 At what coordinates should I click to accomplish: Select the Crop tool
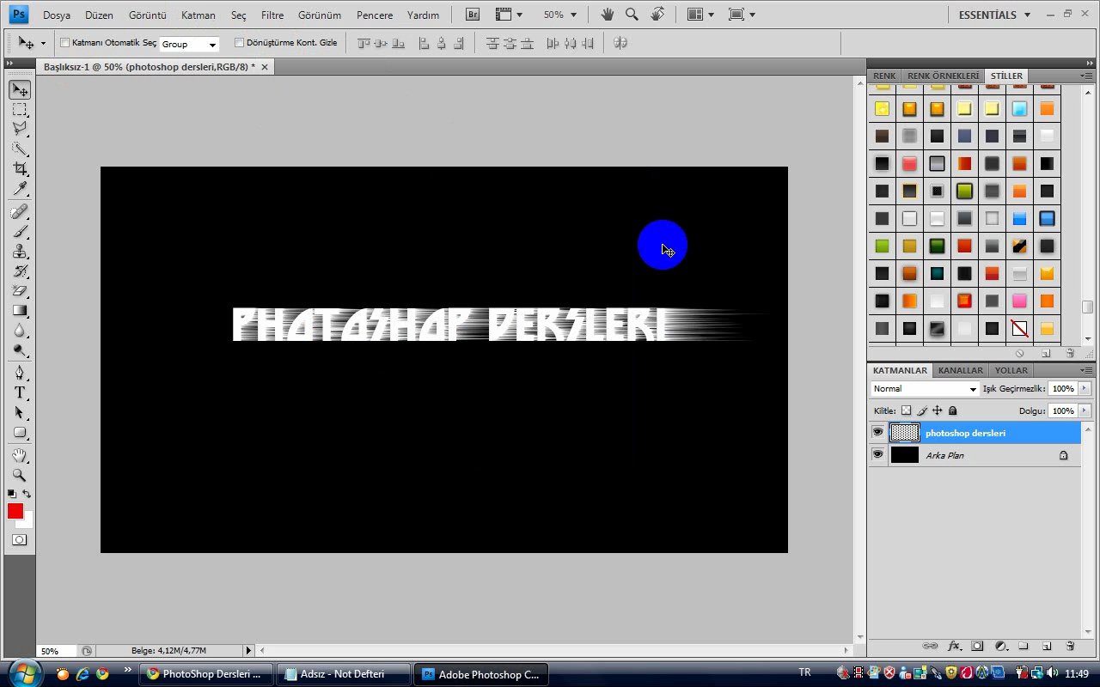click(20, 169)
